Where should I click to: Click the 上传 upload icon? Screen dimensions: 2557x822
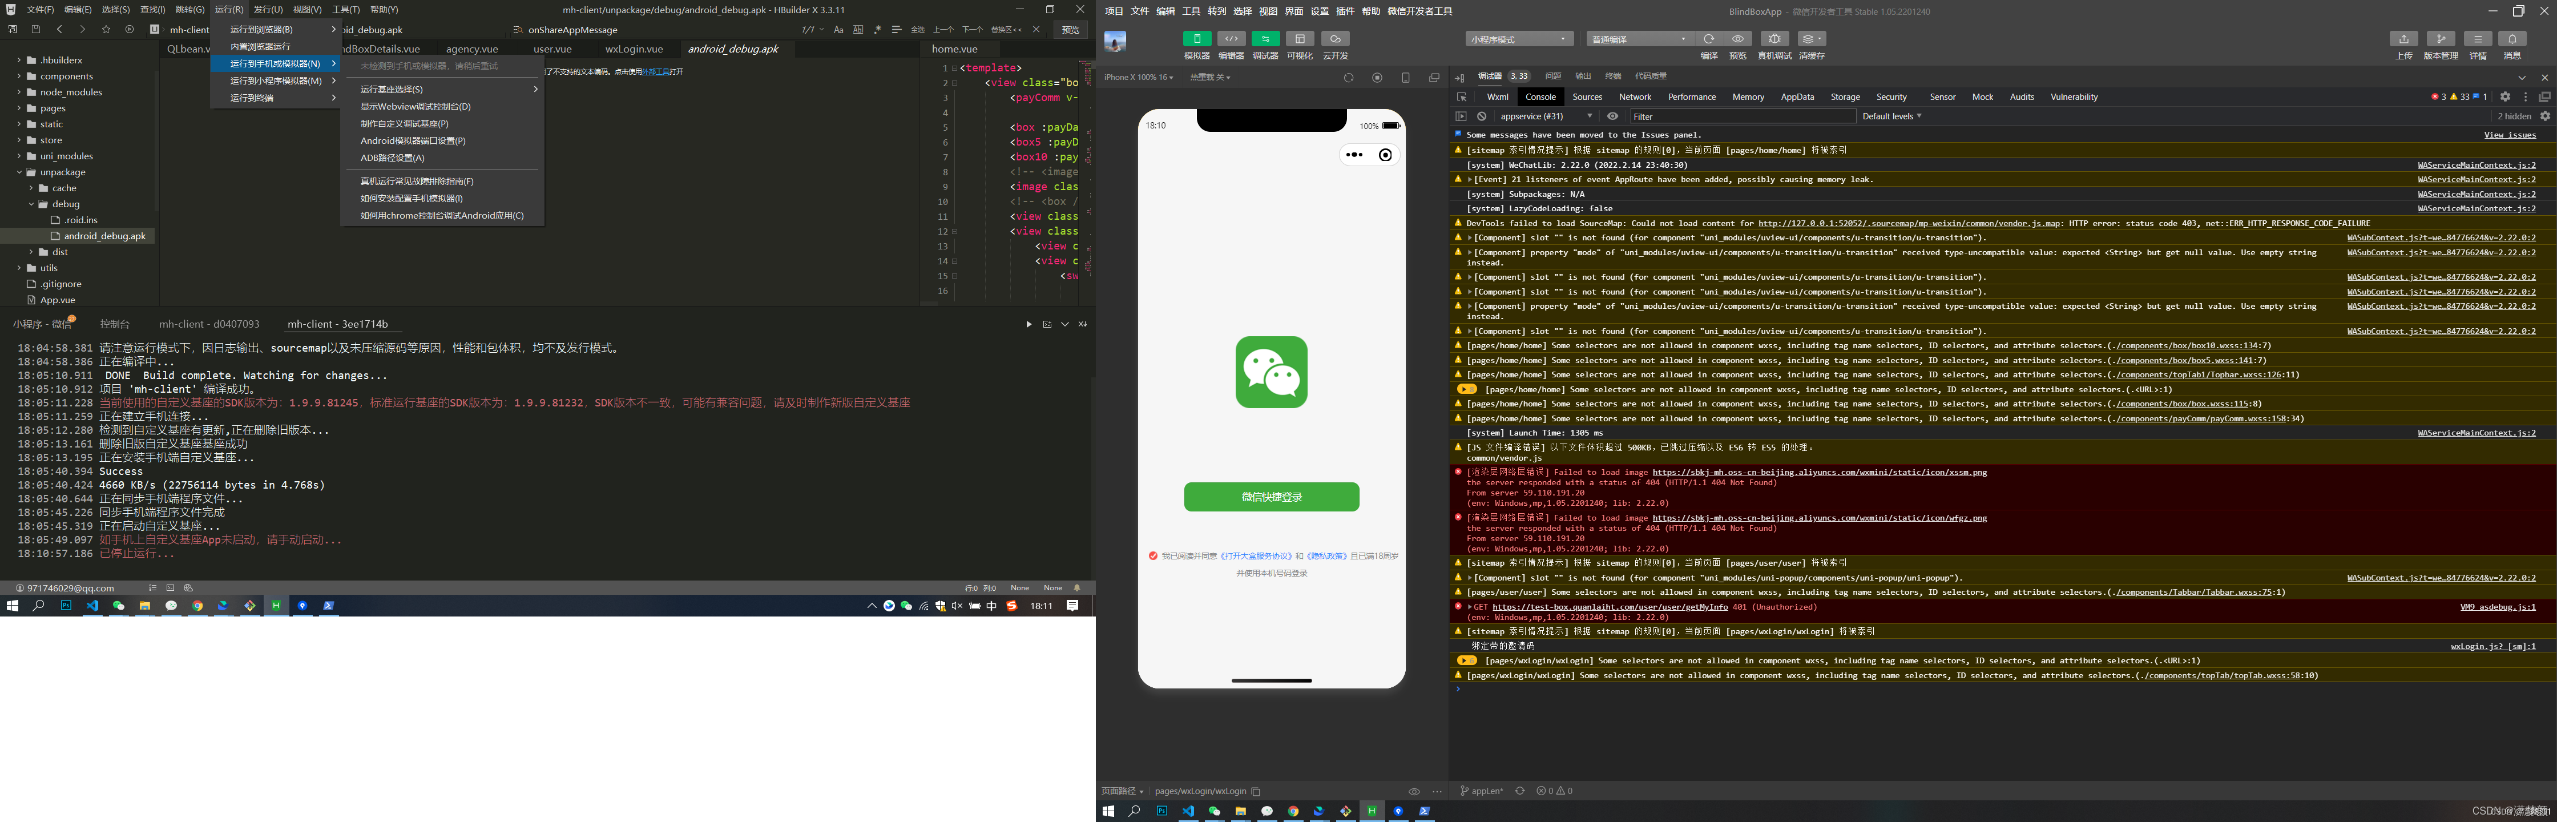[x=2403, y=39]
